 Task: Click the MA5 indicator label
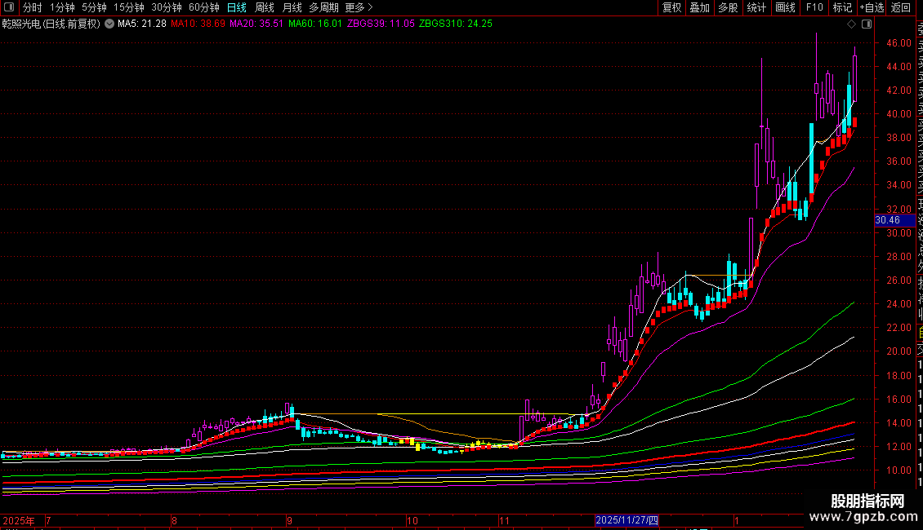coord(142,24)
